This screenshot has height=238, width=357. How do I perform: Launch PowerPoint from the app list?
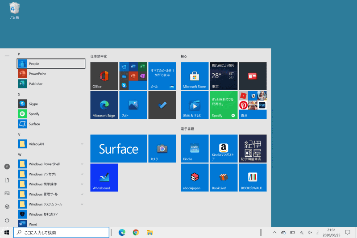pos(51,74)
